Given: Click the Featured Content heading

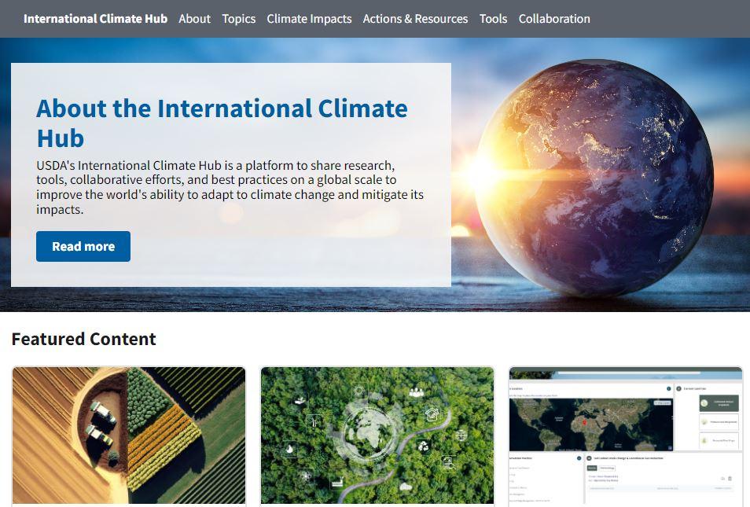Looking at the screenshot, I should point(83,339).
